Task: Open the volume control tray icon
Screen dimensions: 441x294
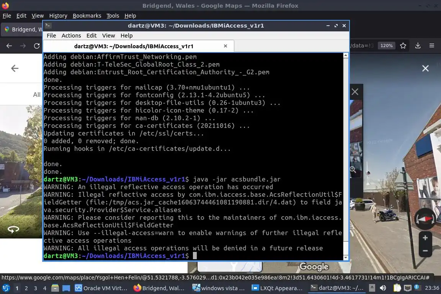Action: pos(383,288)
